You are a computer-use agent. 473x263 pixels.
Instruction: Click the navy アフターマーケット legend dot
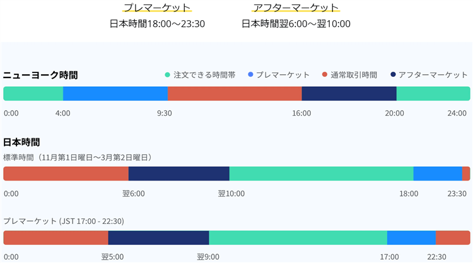(394, 75)
